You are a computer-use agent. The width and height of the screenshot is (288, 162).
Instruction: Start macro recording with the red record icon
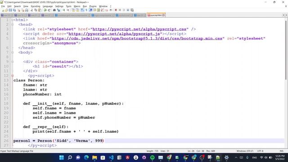pyautogui.click(x=116, y=10)
